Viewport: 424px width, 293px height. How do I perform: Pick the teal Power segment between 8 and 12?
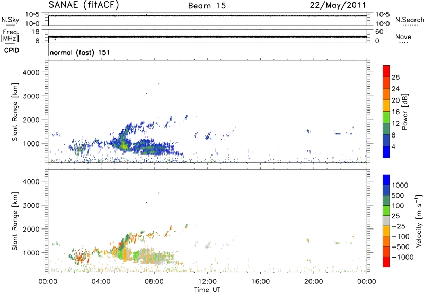click(x=386, y=129)
